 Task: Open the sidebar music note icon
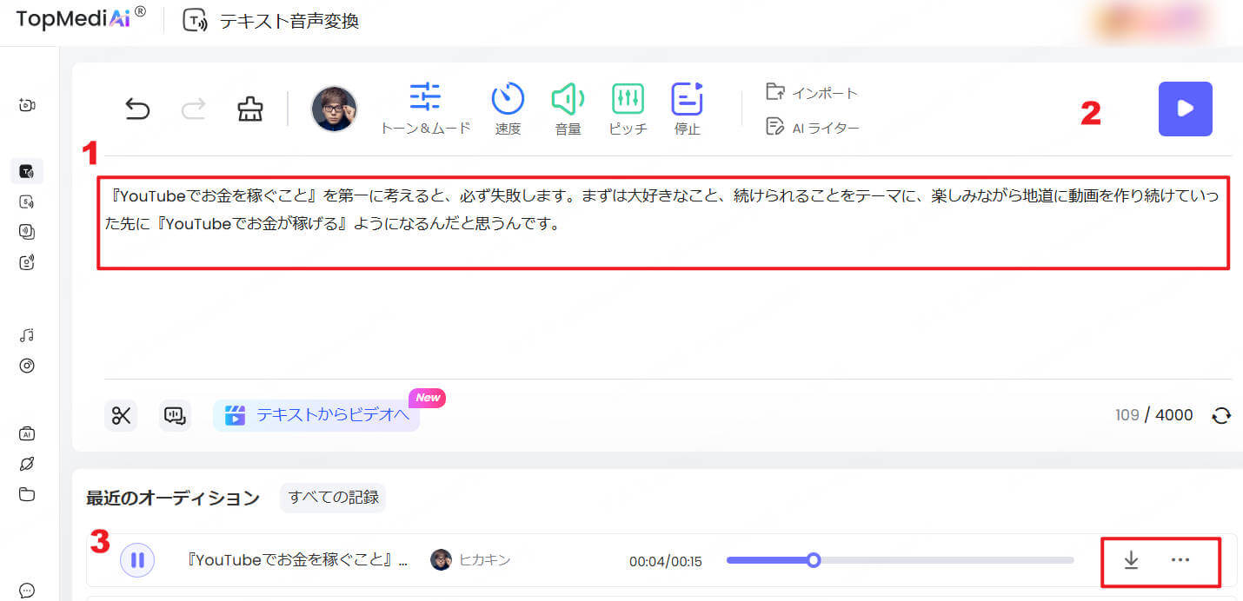[27, 335]
